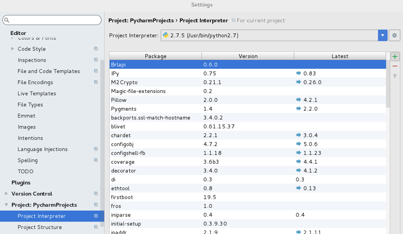Click in the settings search field
Image resolution: width=403 pixels, height=234 pixels.
click(x=52, y=20)
